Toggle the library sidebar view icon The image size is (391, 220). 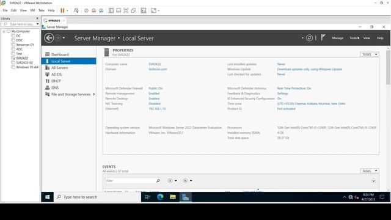[111, 10]
